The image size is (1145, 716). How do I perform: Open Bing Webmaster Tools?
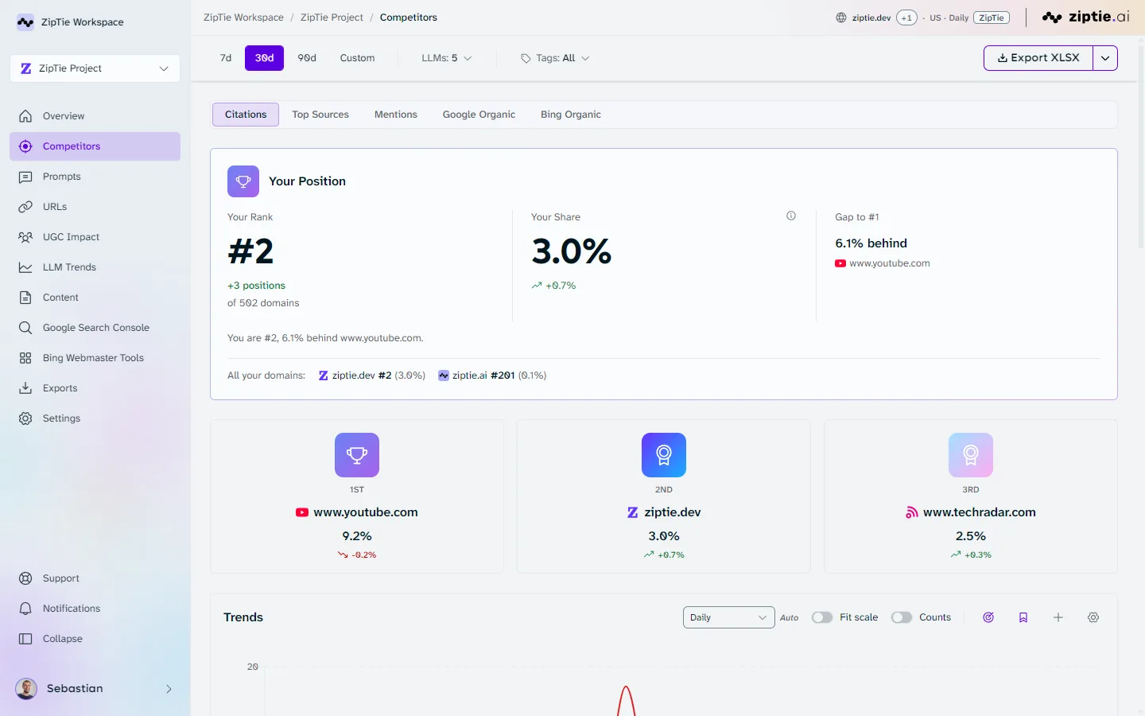pos(95,358)
